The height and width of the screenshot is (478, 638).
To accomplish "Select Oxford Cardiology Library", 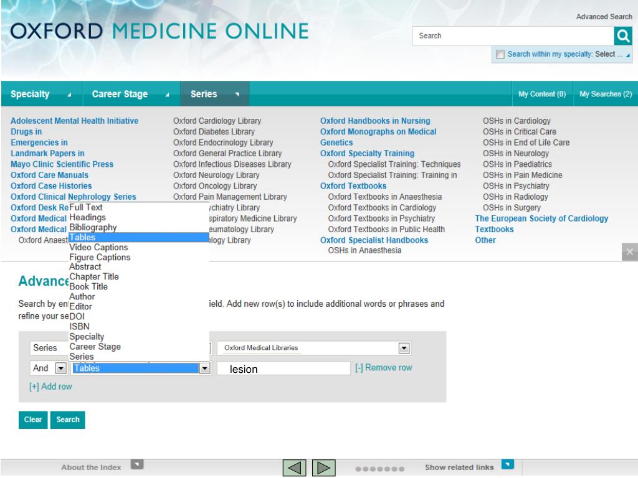I will (x=217, y=121).
